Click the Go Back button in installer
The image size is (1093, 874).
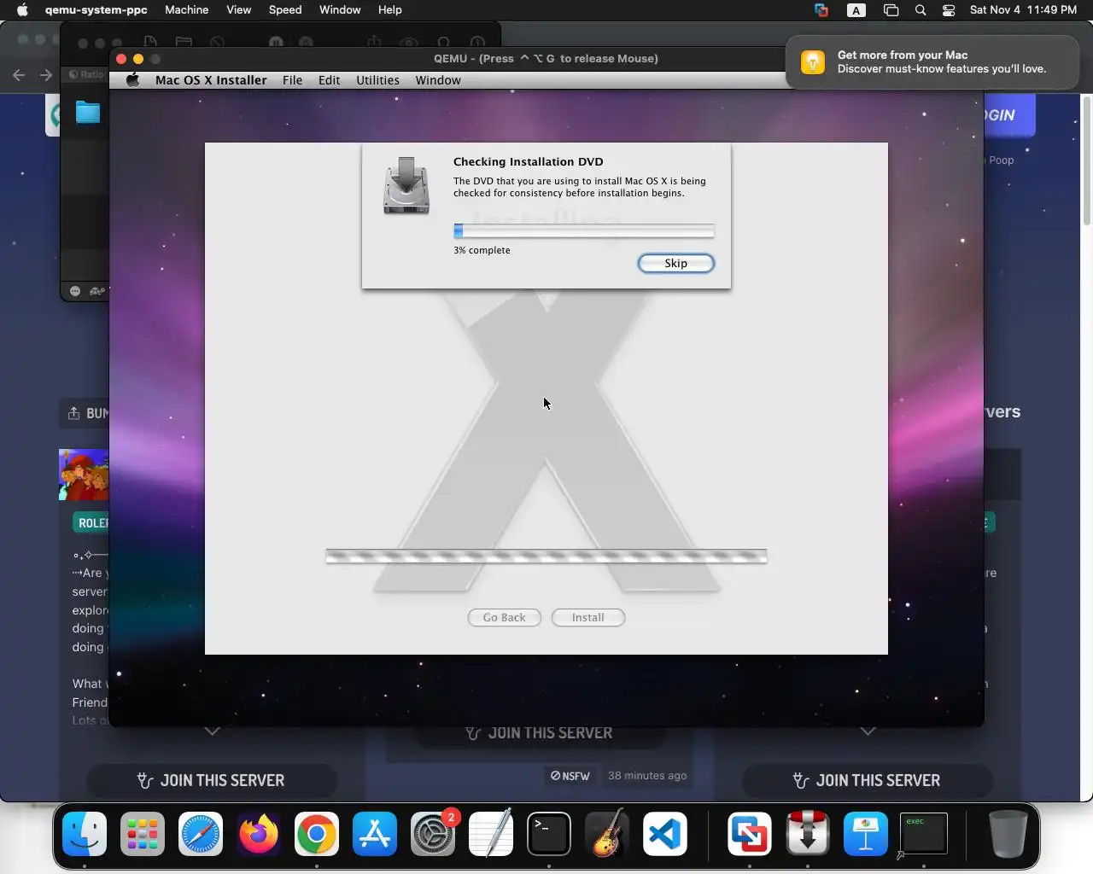pyautogui.click(x=504, y=617)
